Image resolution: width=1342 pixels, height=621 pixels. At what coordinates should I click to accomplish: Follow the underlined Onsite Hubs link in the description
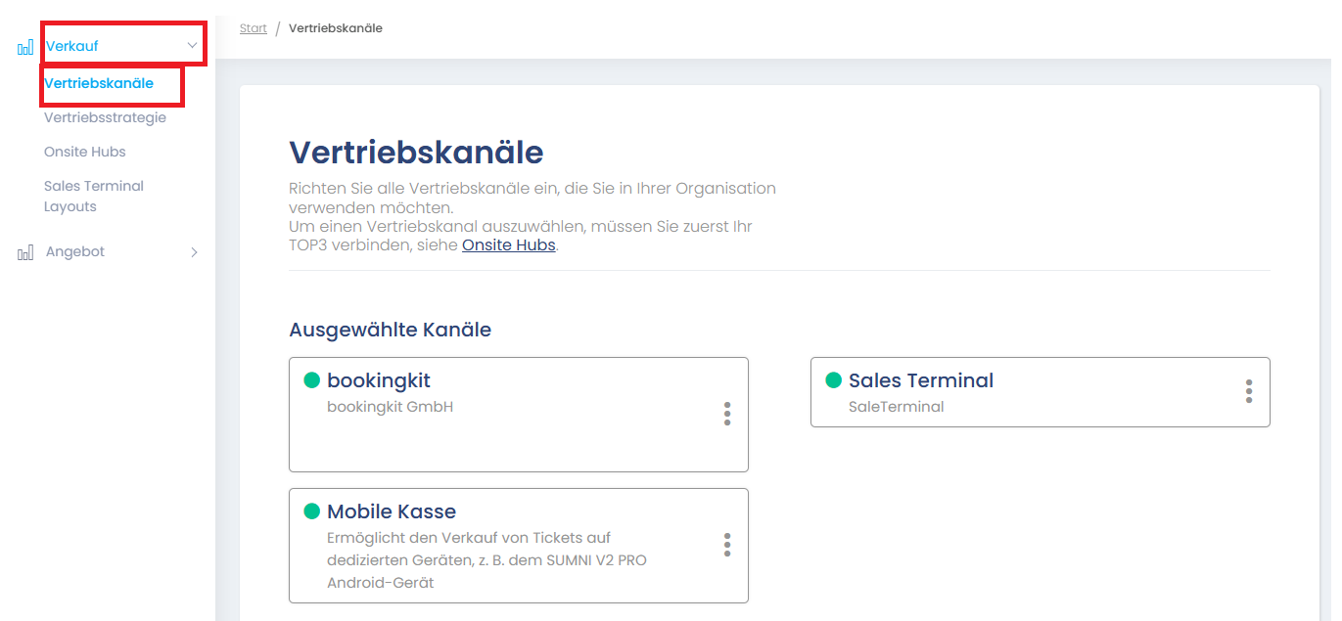point(508,245)
